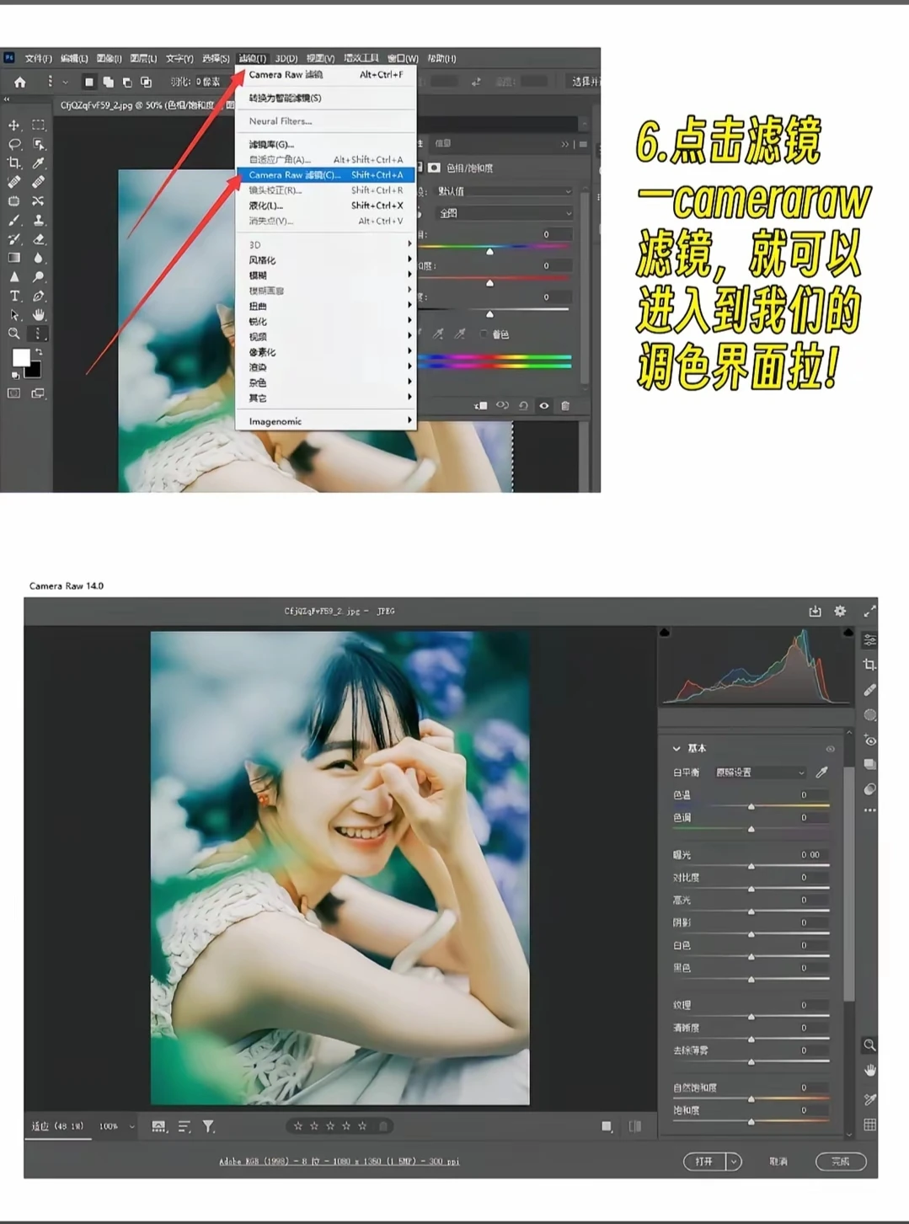Select the Zoom tool in Photoshop toolbar
909x1224 pixels.
[14, 334]
